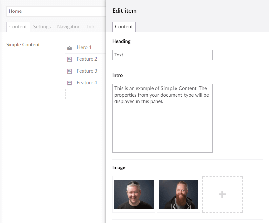
Task: Click the plus icon to add image
Action: click(222, 194)
